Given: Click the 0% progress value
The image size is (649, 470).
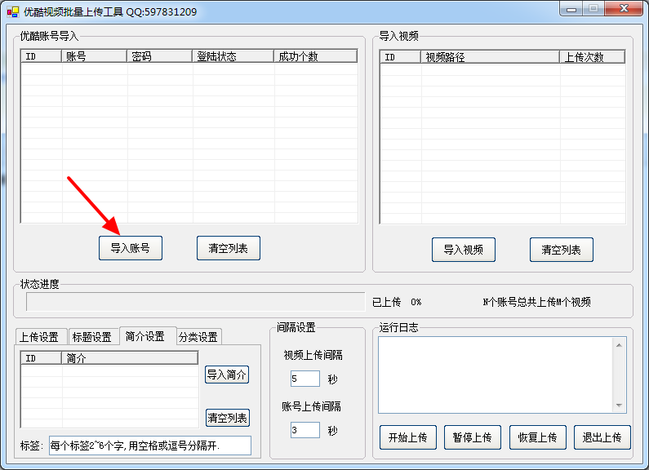Looking at the screenshot, I should [x=416, y=302].
